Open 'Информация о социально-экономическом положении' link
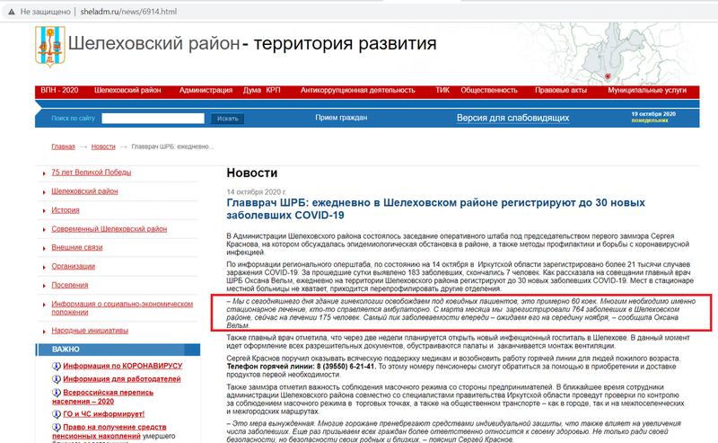Image resolution: width=718 pixels, height=443 pixels. tap(122, 307)
